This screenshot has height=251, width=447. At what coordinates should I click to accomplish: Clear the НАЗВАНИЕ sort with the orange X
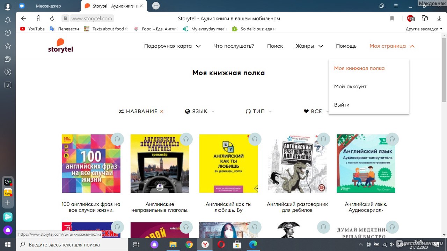coord(162,112)
